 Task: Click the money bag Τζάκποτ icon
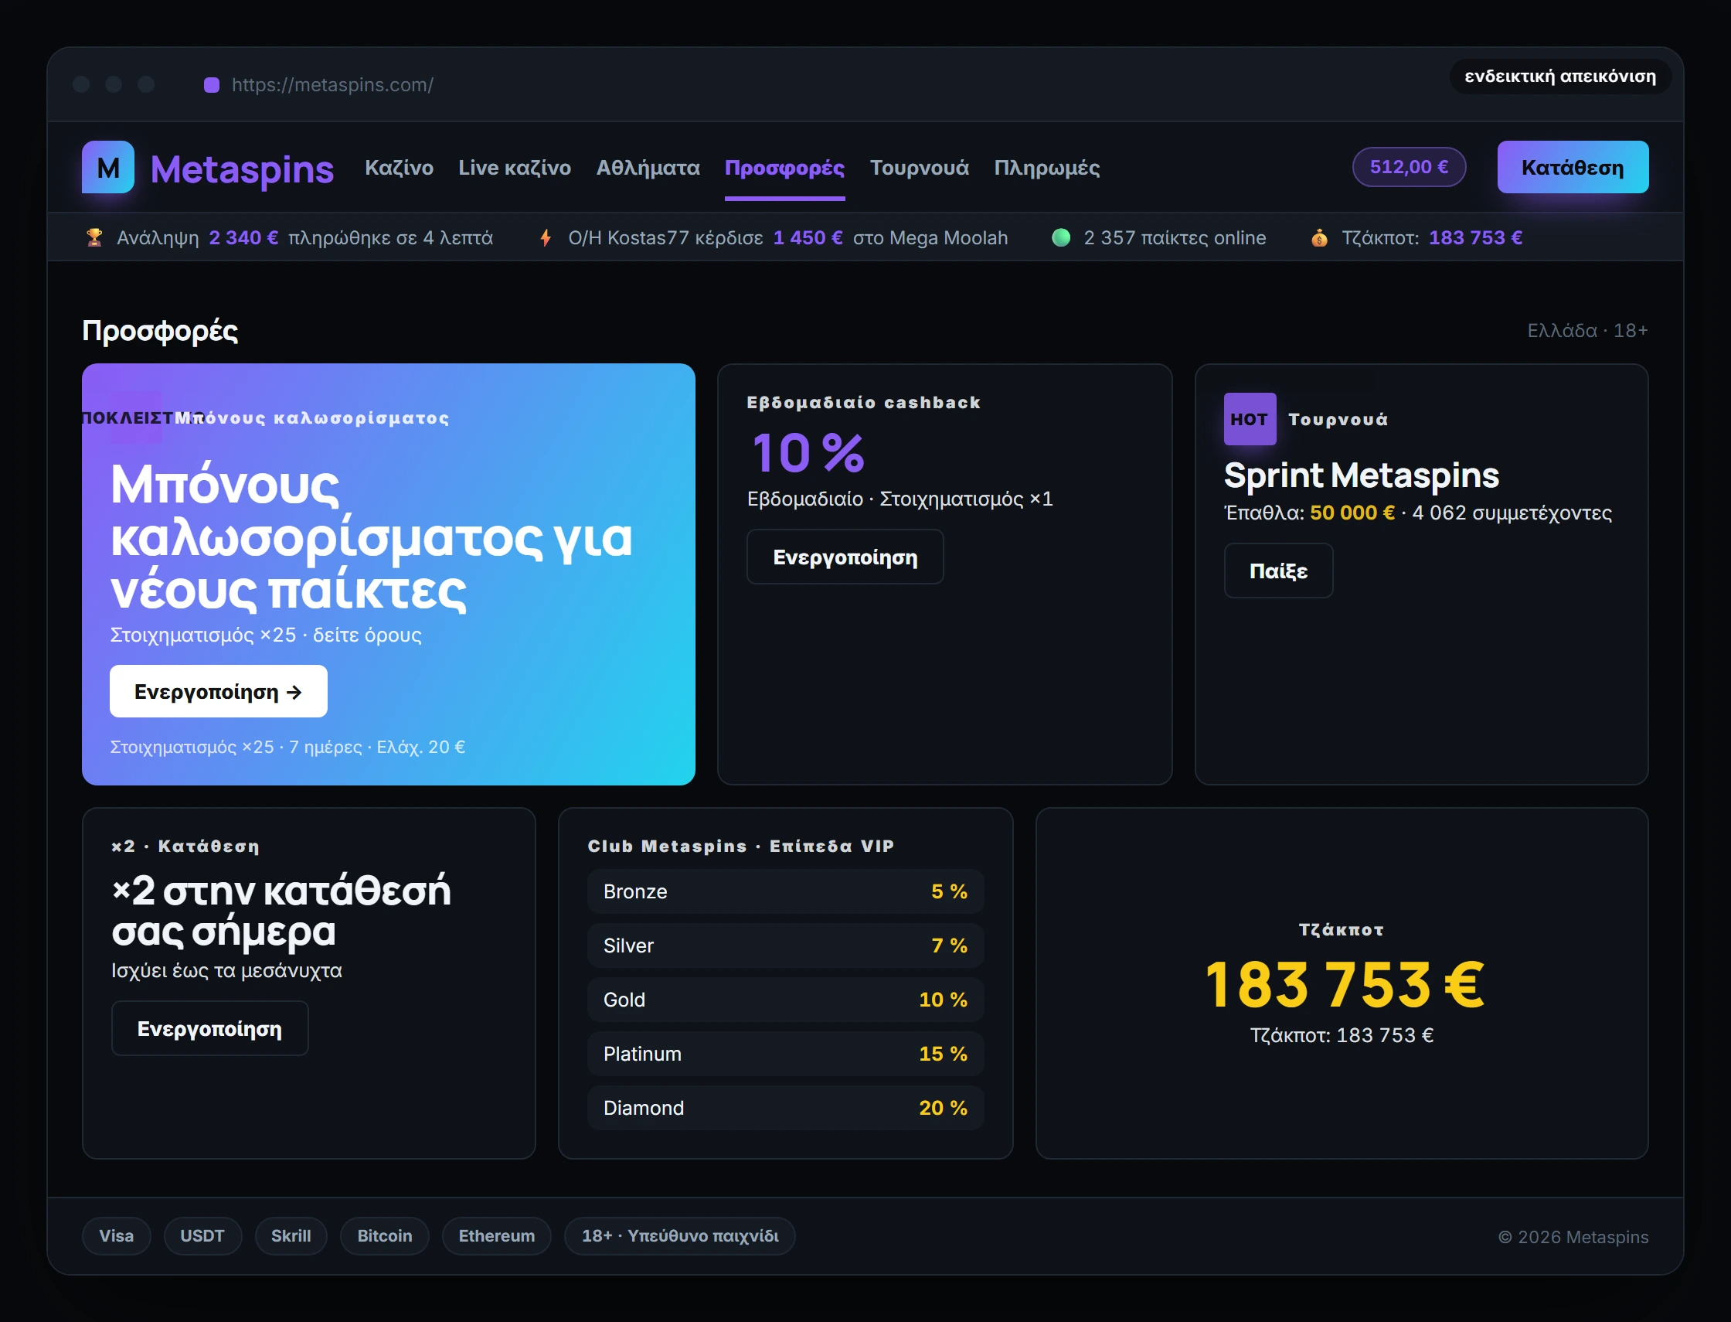point(1319,237)
